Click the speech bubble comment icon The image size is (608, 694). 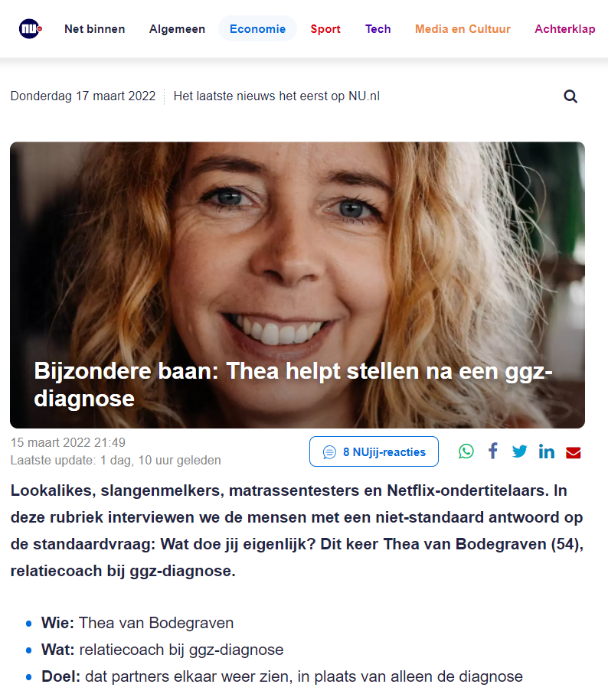pos(329,452)
